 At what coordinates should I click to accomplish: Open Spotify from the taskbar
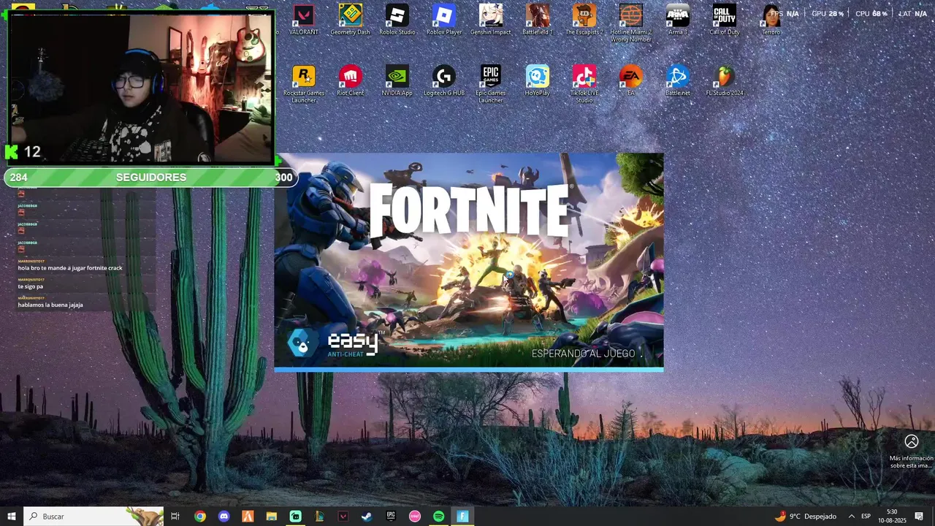pyautogui.click(x=438, y=517)
